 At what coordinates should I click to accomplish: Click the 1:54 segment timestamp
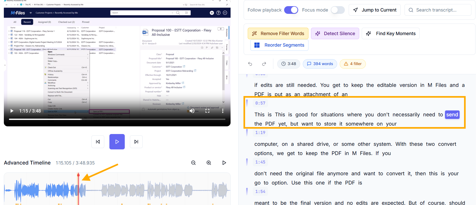(260, 192)
